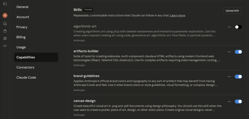This screenshot has width=249, height=119.
Task: Enable the algorithmic-art skill toggle
Action: (238, 27)
